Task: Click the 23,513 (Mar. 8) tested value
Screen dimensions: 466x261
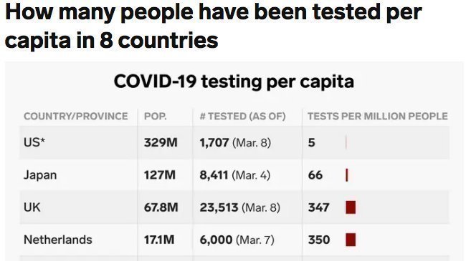Action: (x=240, y=207)
